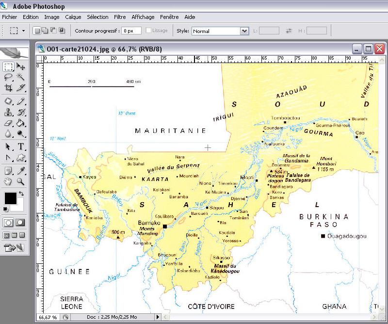Select the Rectangular Marquee tool in toolbox

coord(8,67)
